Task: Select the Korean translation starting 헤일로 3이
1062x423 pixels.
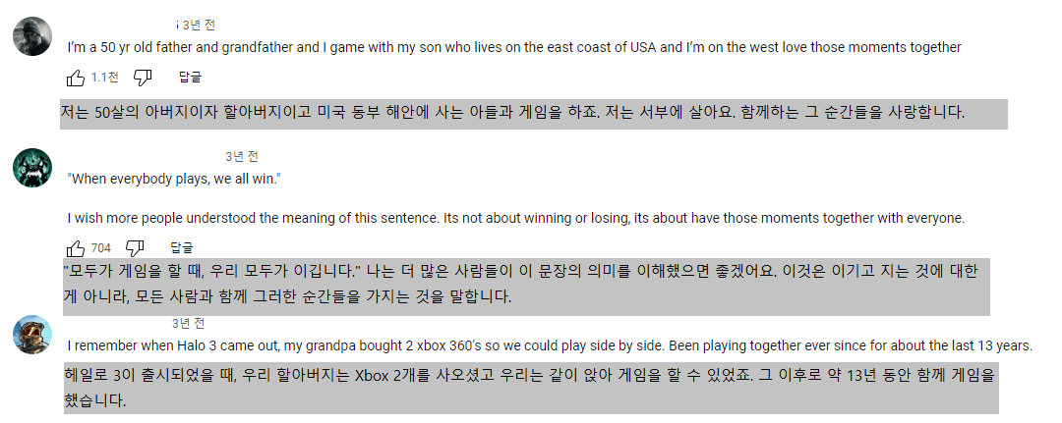Action: pos(531,388)
